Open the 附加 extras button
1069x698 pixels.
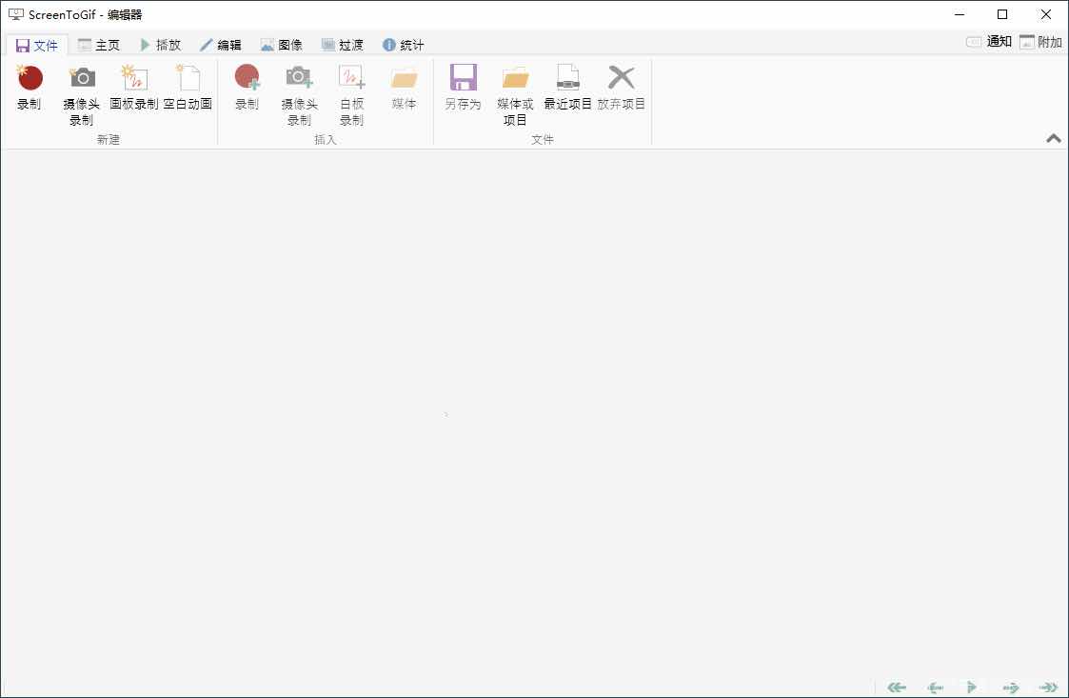tap(1040, 42)
